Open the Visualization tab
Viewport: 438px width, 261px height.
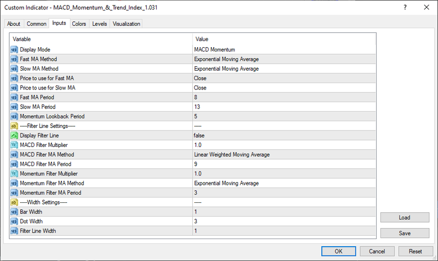126,24
